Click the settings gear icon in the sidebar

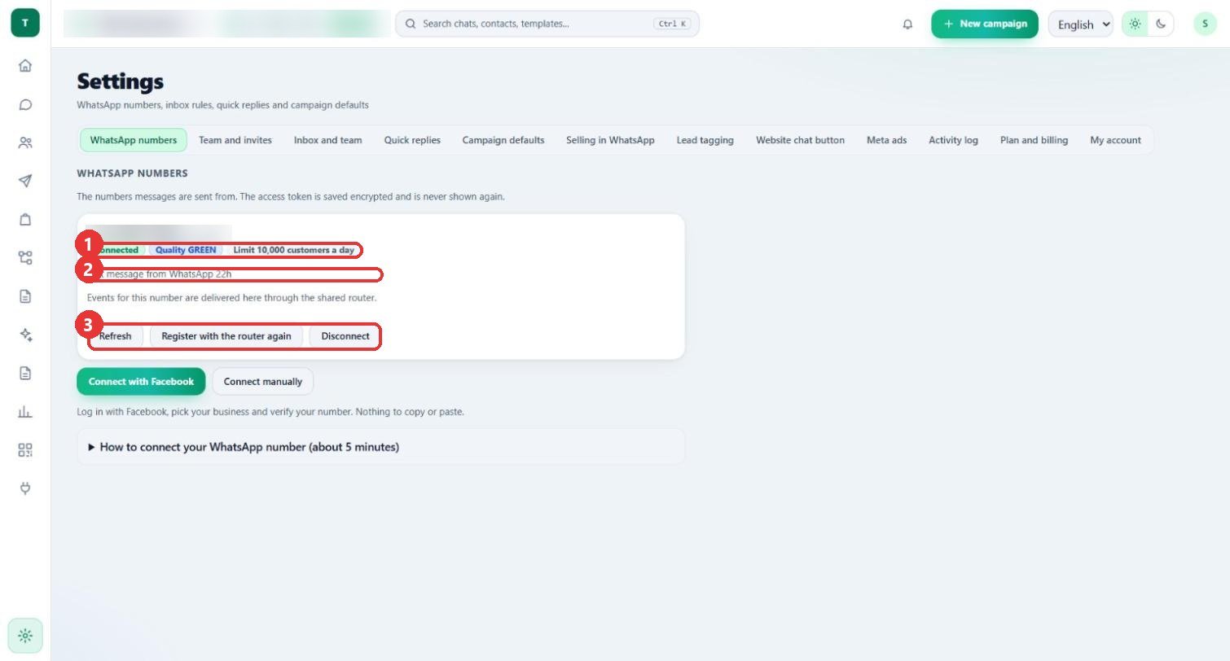tap(25, 636)
